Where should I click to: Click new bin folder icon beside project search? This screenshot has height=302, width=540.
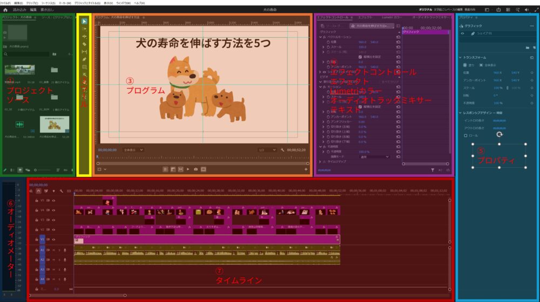55,54
